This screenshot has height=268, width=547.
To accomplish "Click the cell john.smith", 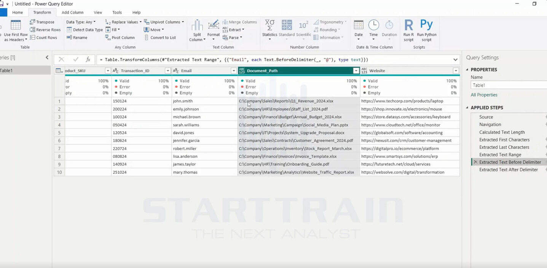I will 205,101.
